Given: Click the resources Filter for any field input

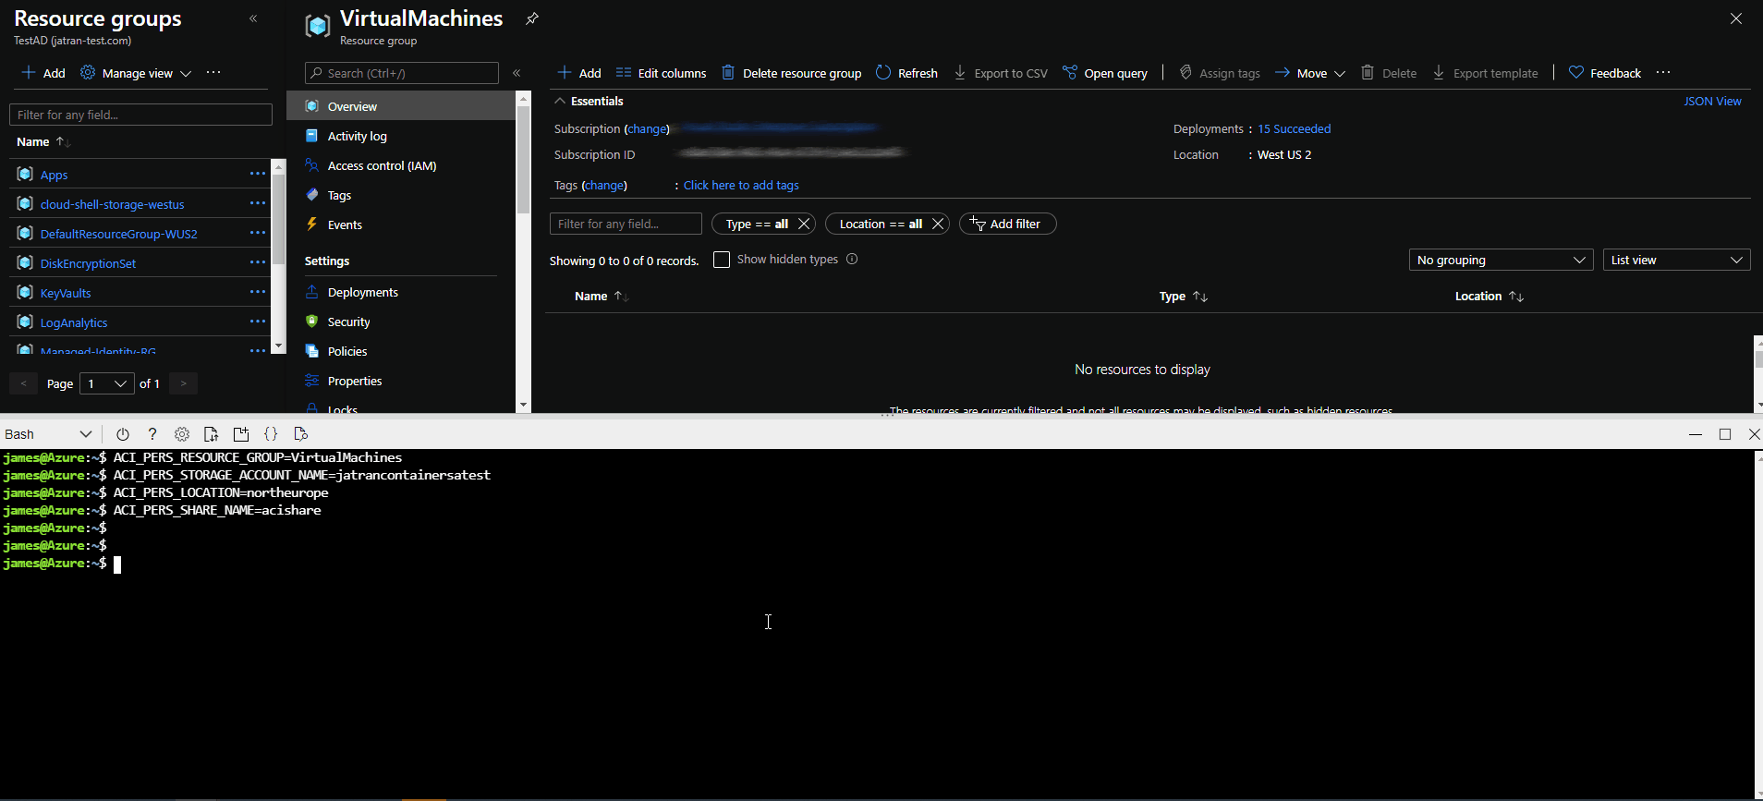Looking at the screenshot, I should click(x=626, y=224).
